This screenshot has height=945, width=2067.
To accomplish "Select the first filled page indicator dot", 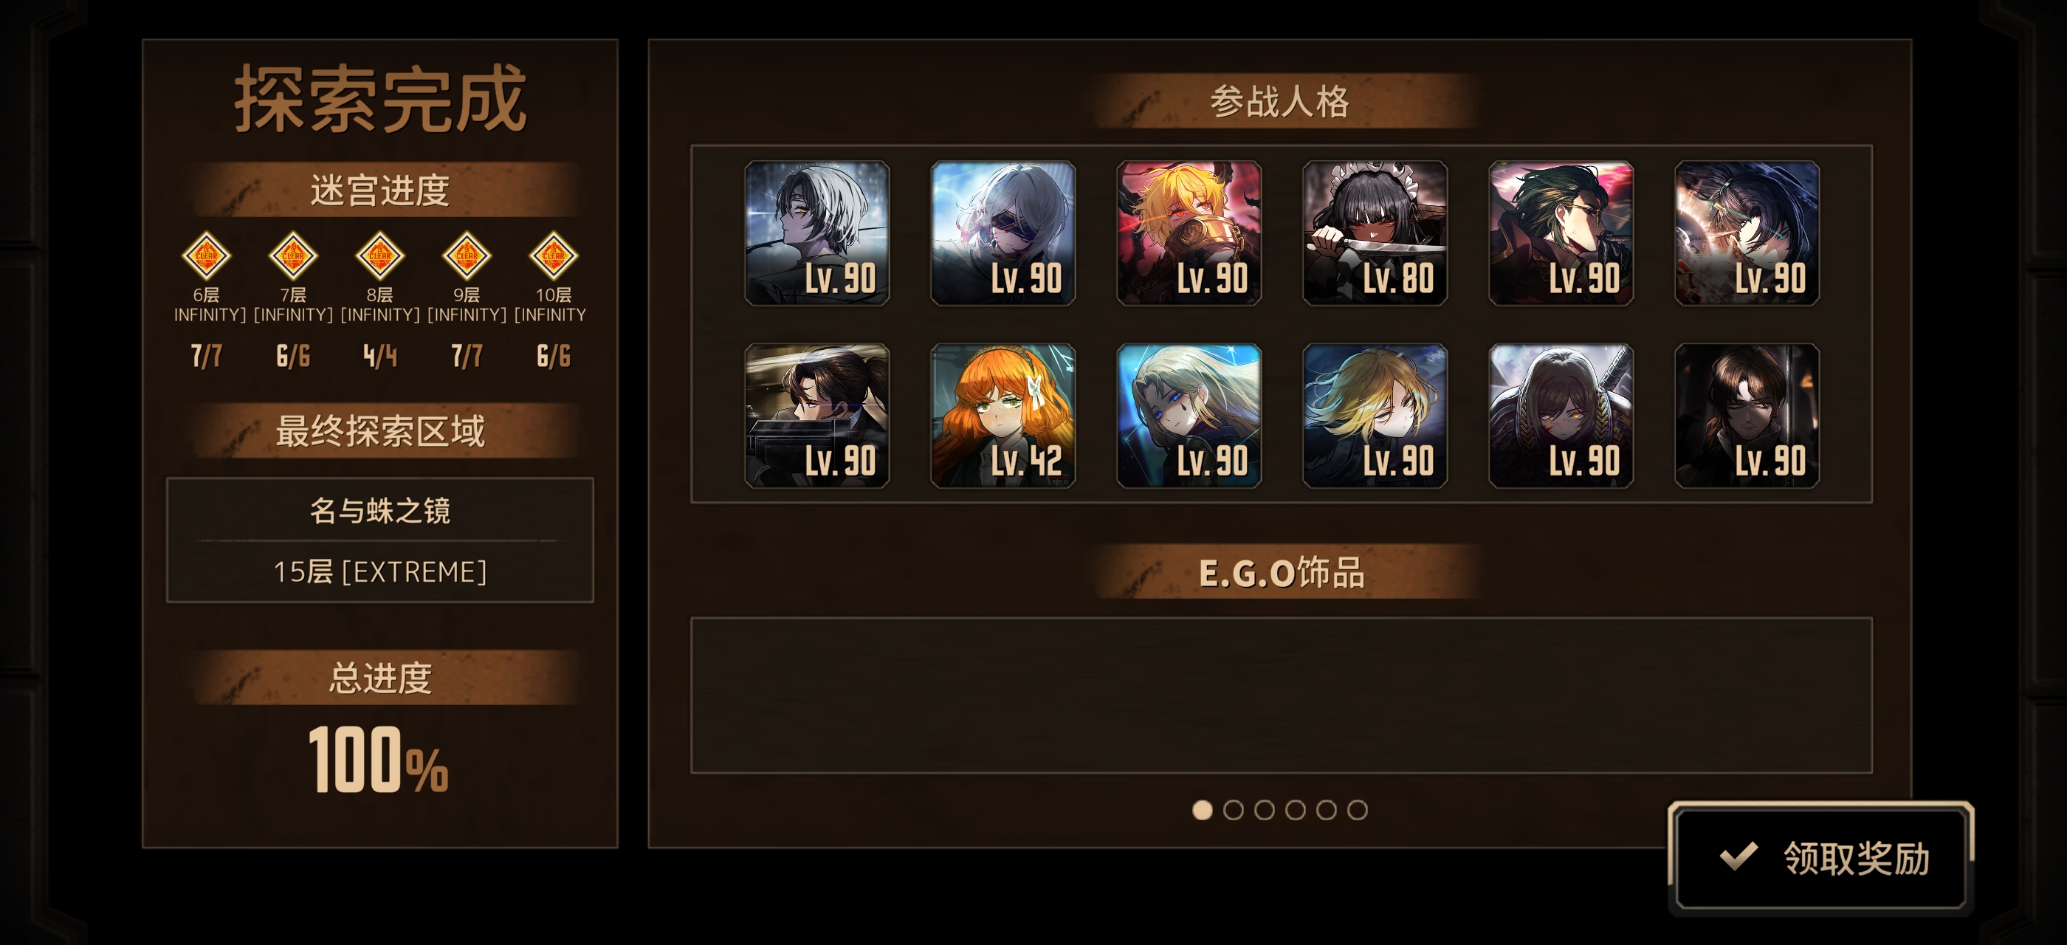I will coord(1202,810).
